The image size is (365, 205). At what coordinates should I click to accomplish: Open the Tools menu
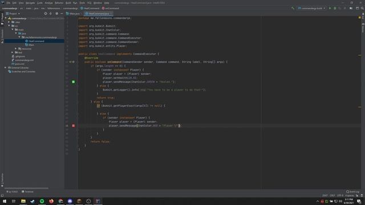tap(82, 3)
